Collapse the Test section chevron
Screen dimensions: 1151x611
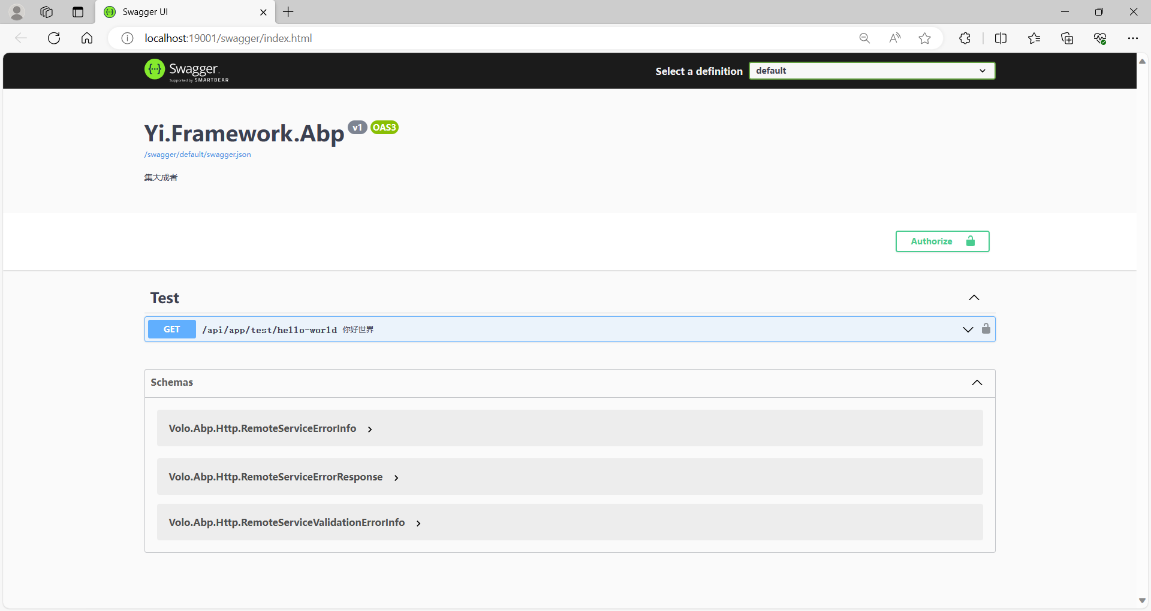[974, 298]
